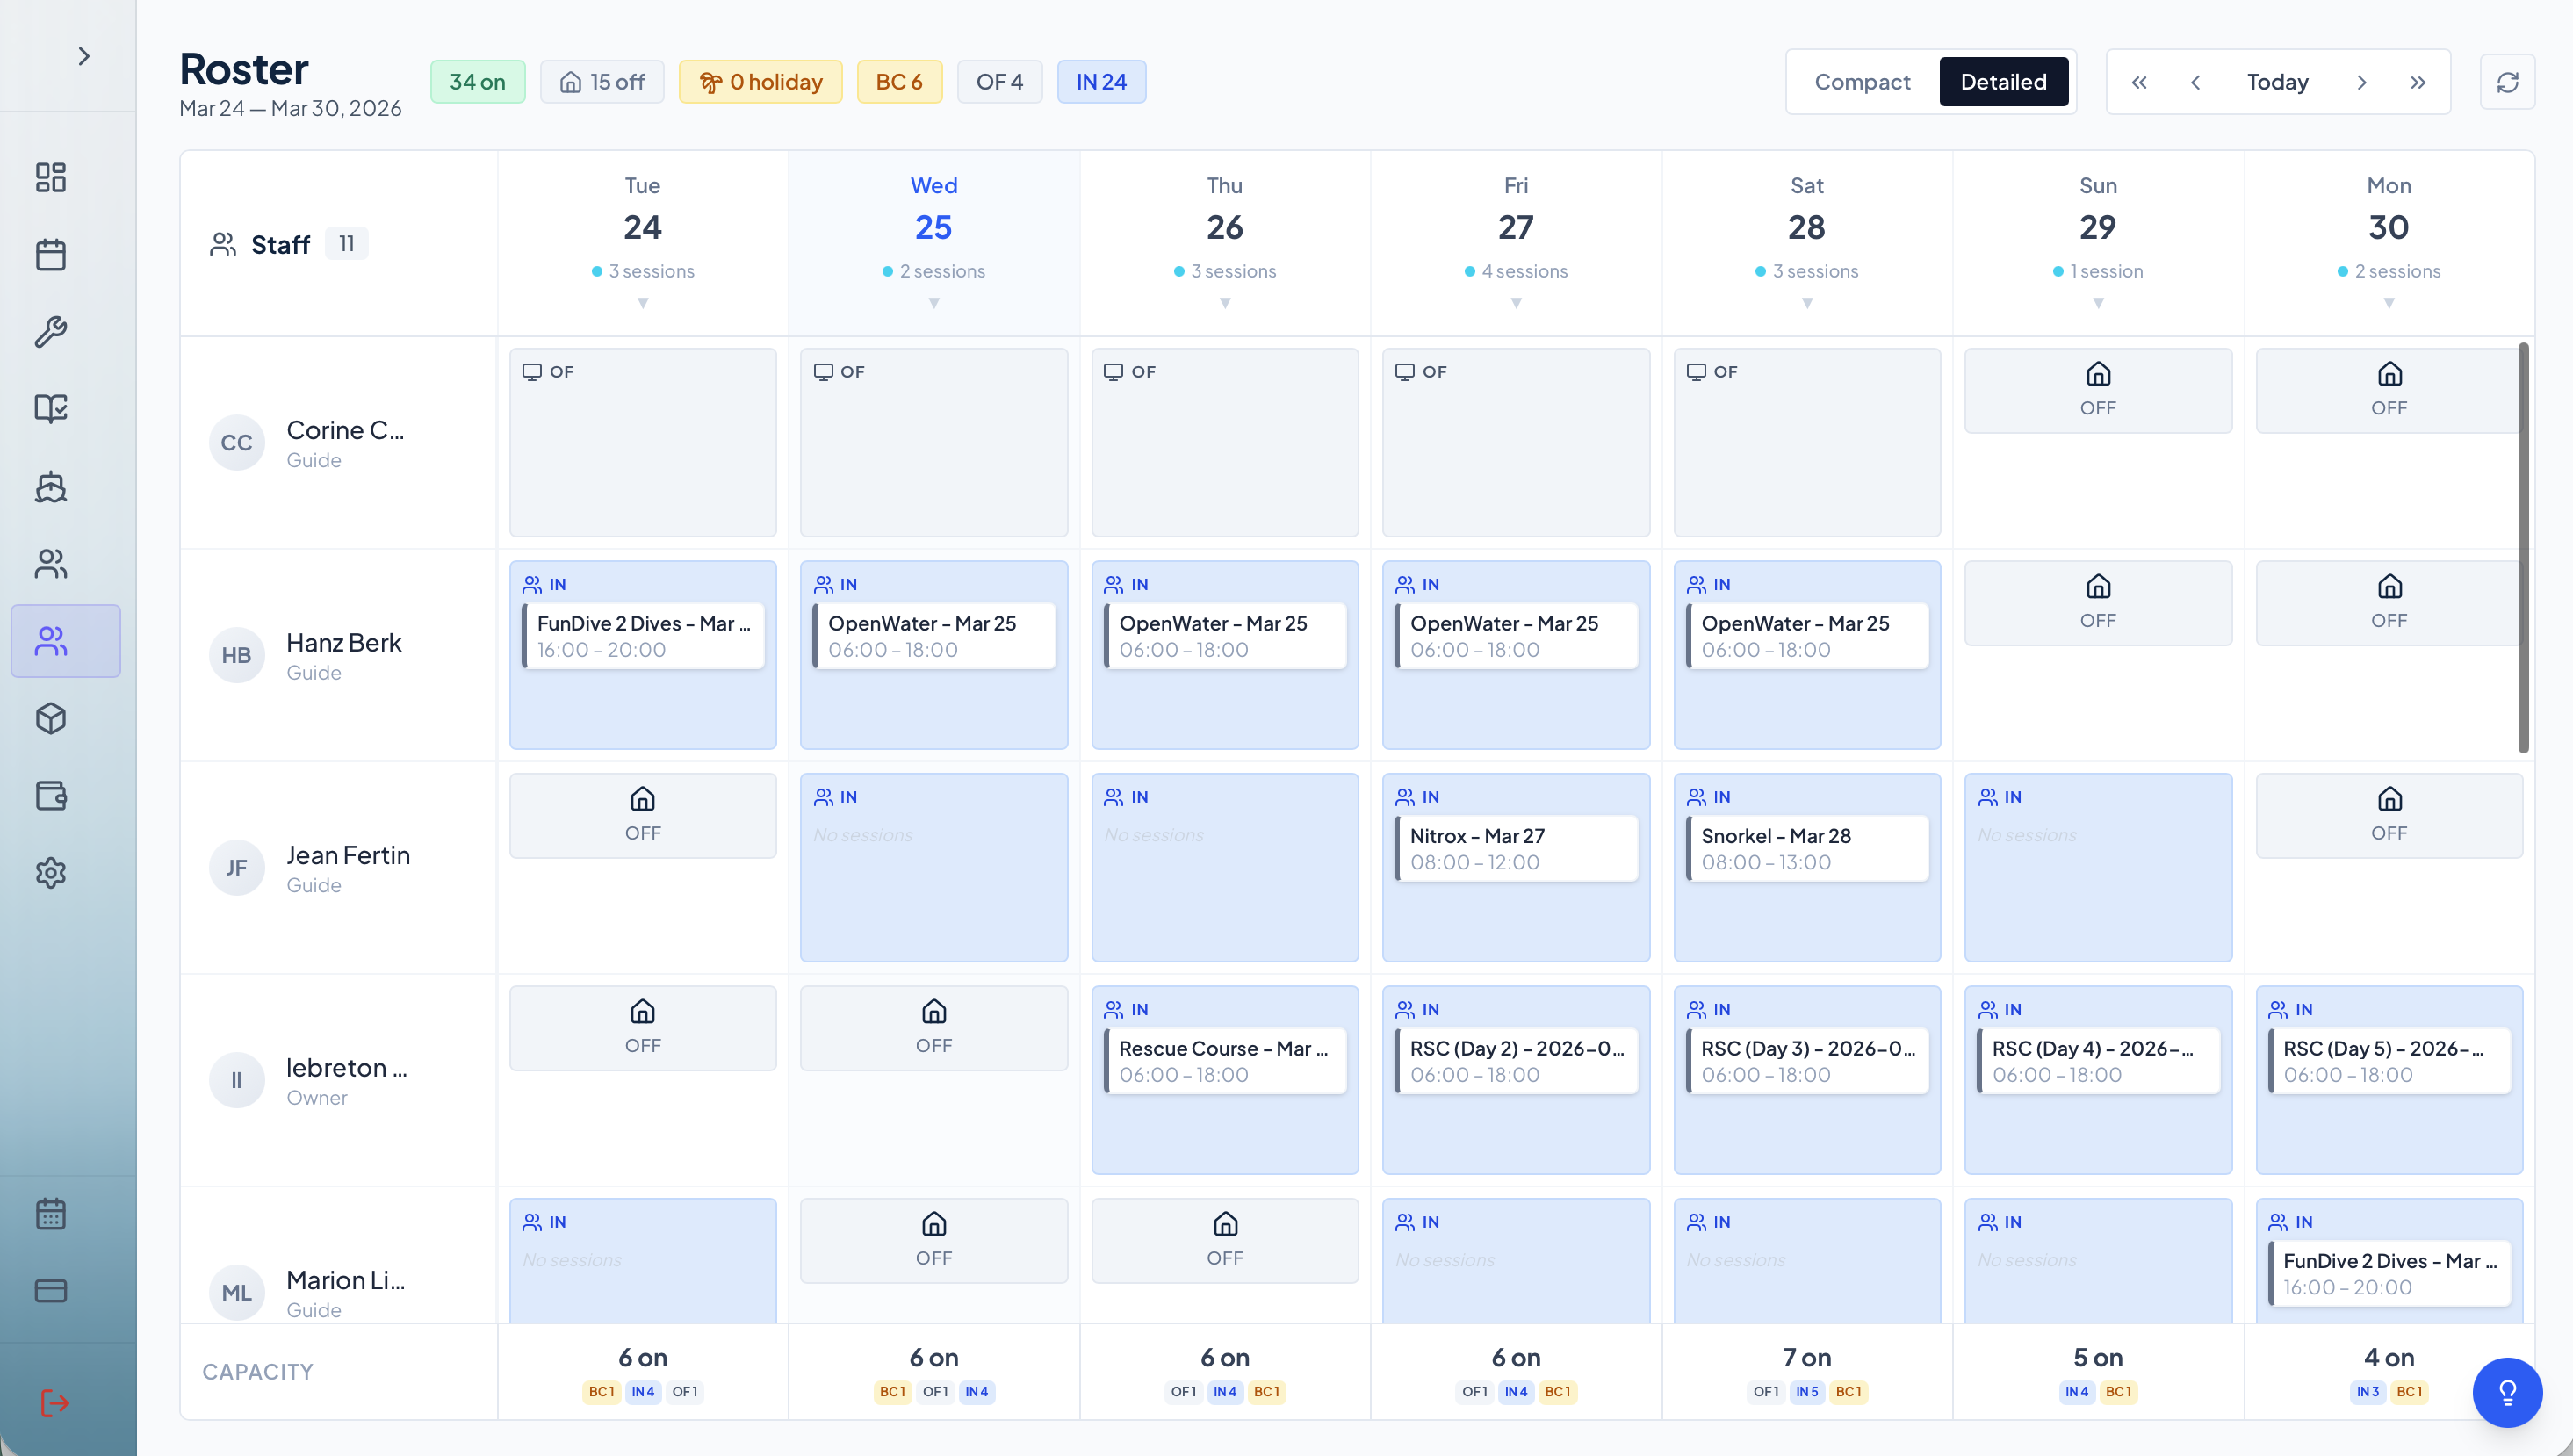Go to next week with right chevron
Viewport: 2573px width, 1456px height.
pyautogui.click(x=2361, y=82)
